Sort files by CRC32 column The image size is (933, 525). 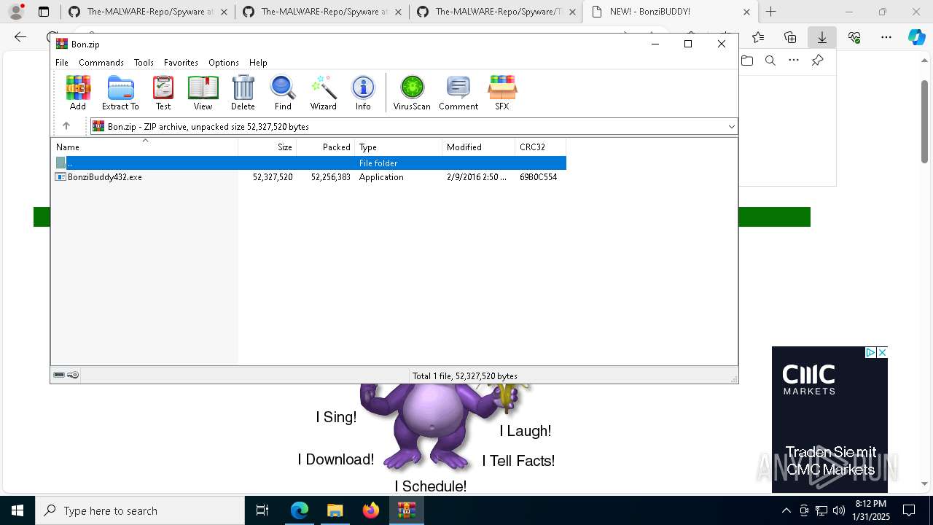coord(541,147)
